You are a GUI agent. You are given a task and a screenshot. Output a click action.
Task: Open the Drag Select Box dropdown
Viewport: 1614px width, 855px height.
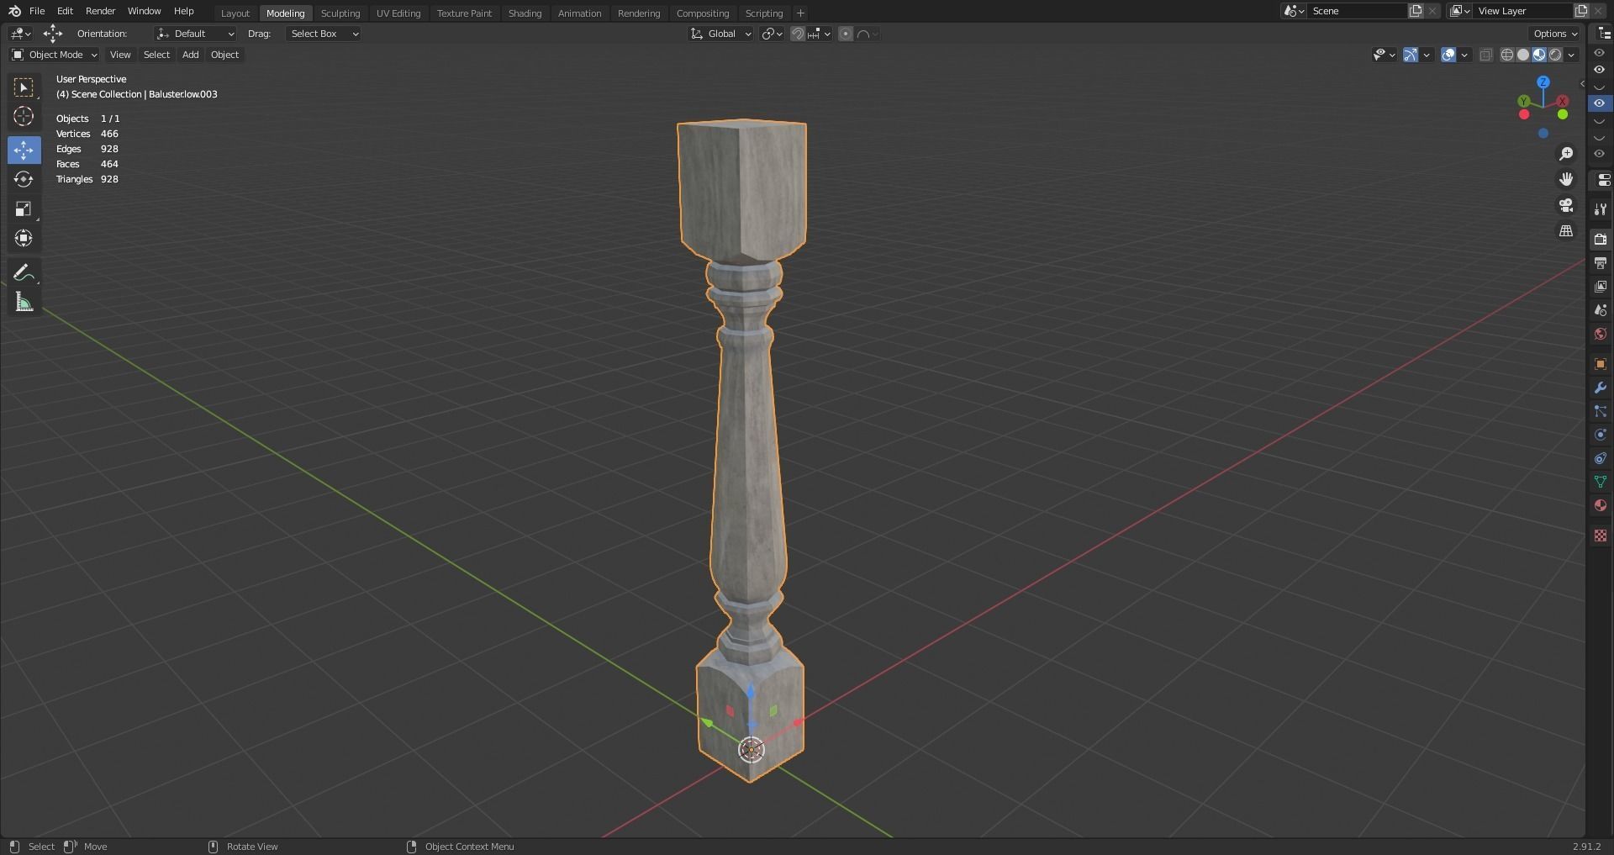click(324, 34)
